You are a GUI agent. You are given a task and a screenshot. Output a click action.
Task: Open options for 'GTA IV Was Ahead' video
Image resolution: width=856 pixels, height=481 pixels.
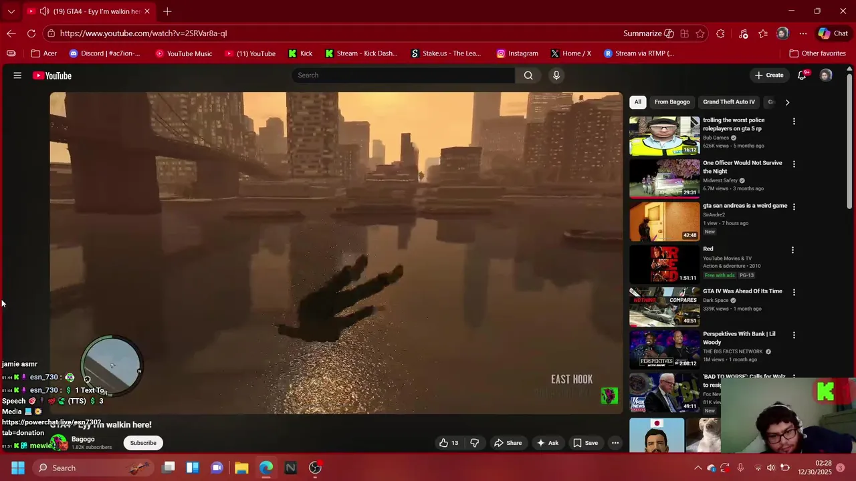click(794, 292)
